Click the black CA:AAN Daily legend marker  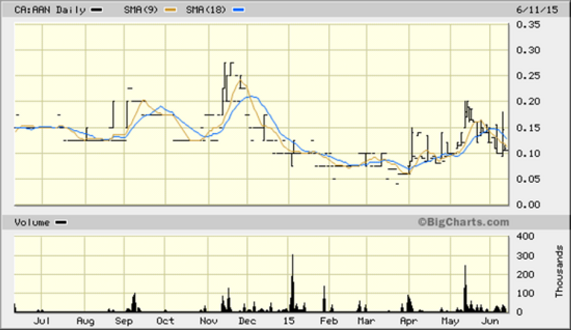coord(96,10)
